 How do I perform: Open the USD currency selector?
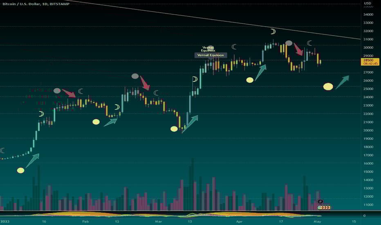coord(368,3)
